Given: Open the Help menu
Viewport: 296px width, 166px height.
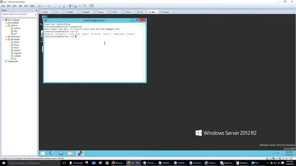Looking at the screenshot, I should pyautogui.click(x=32, y=6).
